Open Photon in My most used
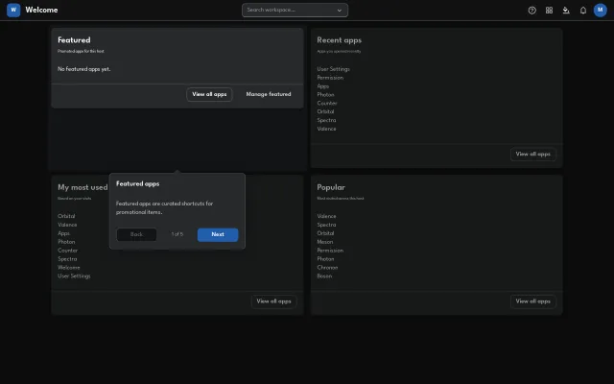The height and width of the screenshot is (384, 614). point(66,242)
